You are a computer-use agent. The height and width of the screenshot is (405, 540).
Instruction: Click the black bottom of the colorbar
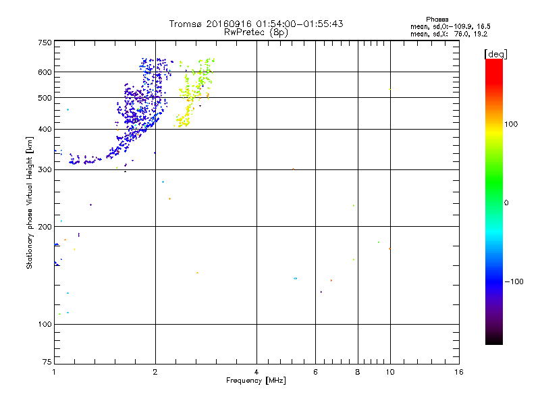coord(494,340)
